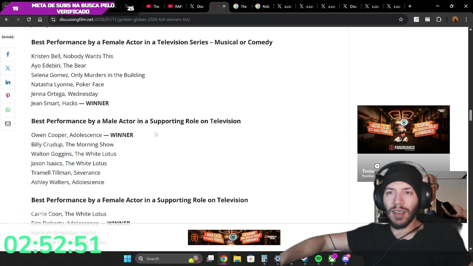Switch to the Google 'The' tab
Viewport: 473px width, 266px height.
(240, 6)
